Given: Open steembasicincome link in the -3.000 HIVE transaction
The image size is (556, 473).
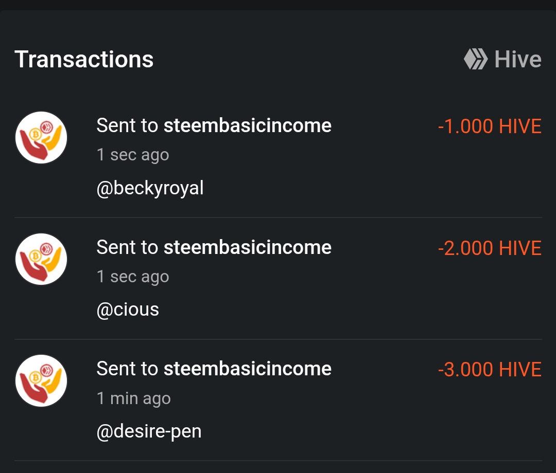Looking at the screenshot, I should pos(247,369).
